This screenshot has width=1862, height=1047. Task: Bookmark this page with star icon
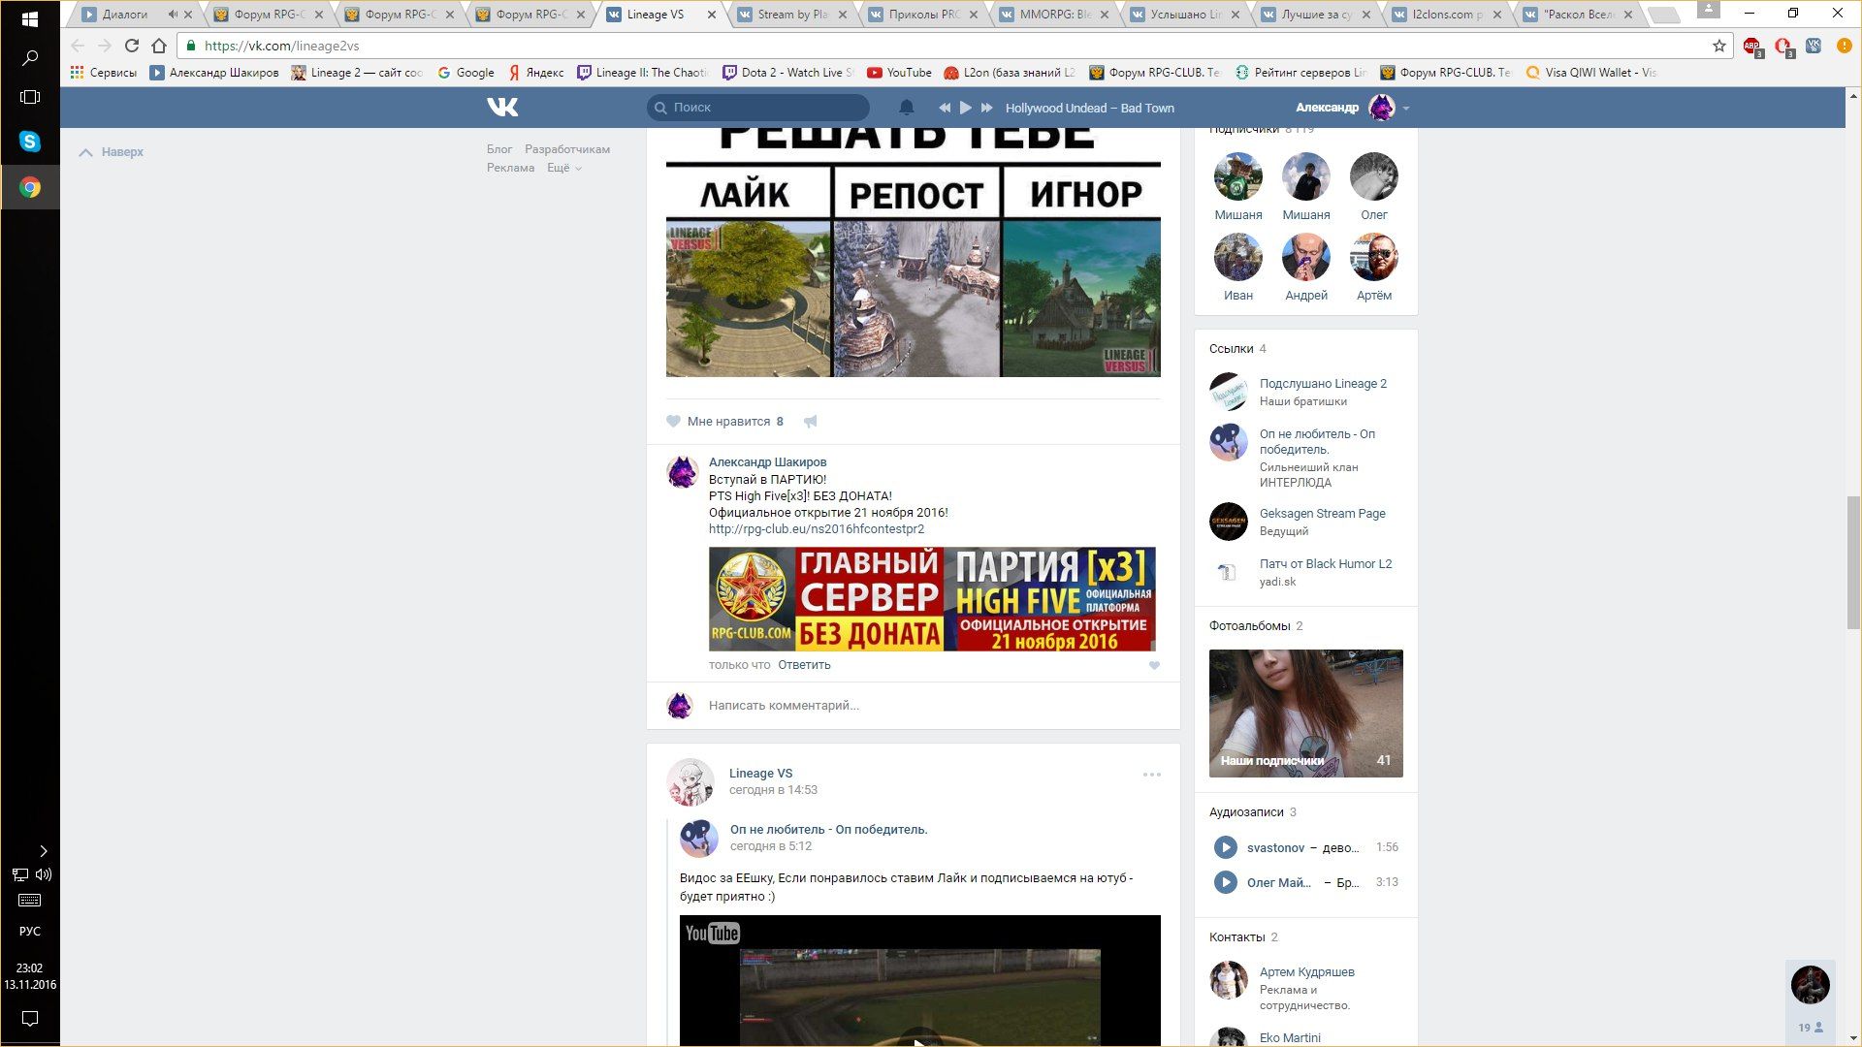click(1719, 46)
